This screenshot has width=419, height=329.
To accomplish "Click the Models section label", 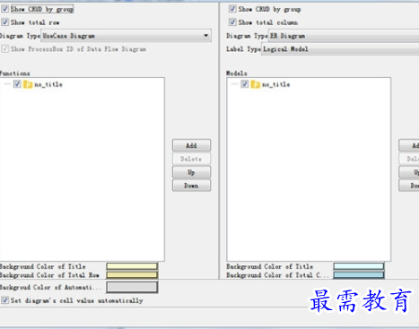I will [237, 74].
